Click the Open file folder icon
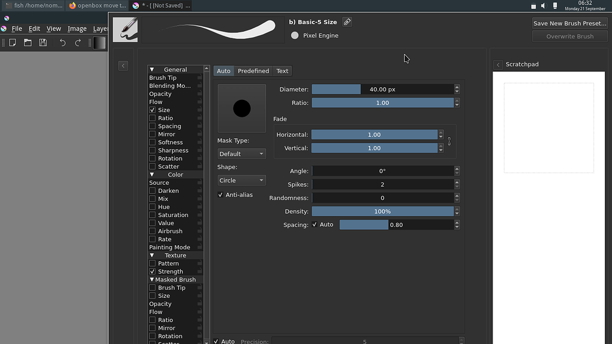The image size is (612, 344). 27,42
